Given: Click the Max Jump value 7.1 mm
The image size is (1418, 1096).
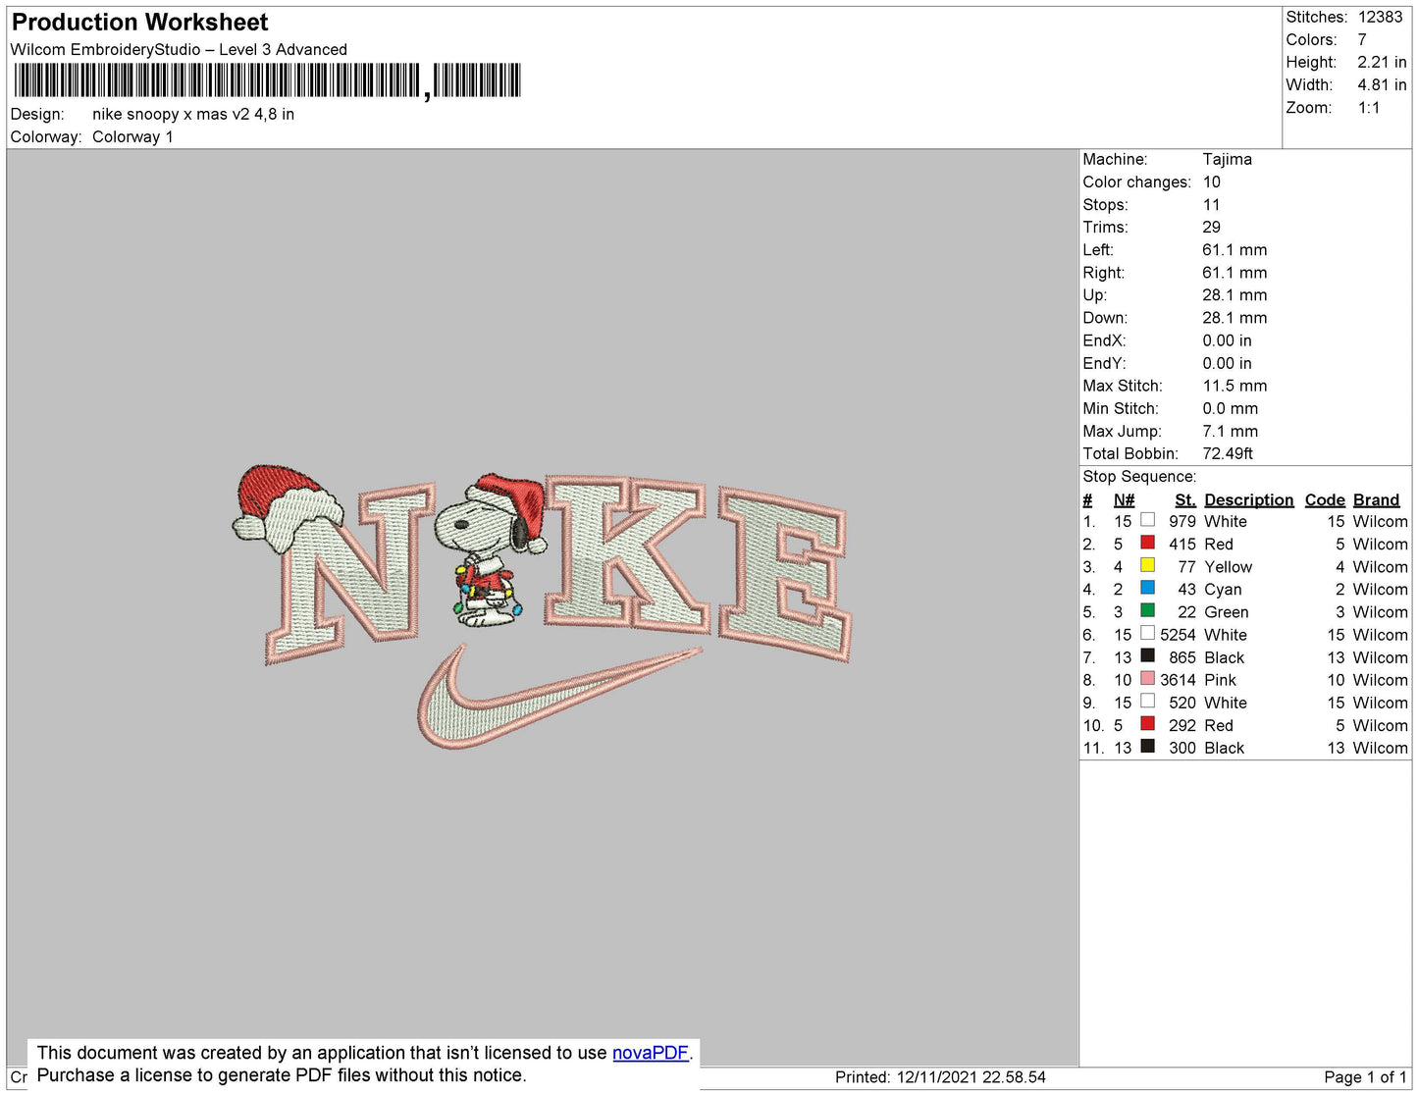Looking at the screenshot, I should [1230, 431].
